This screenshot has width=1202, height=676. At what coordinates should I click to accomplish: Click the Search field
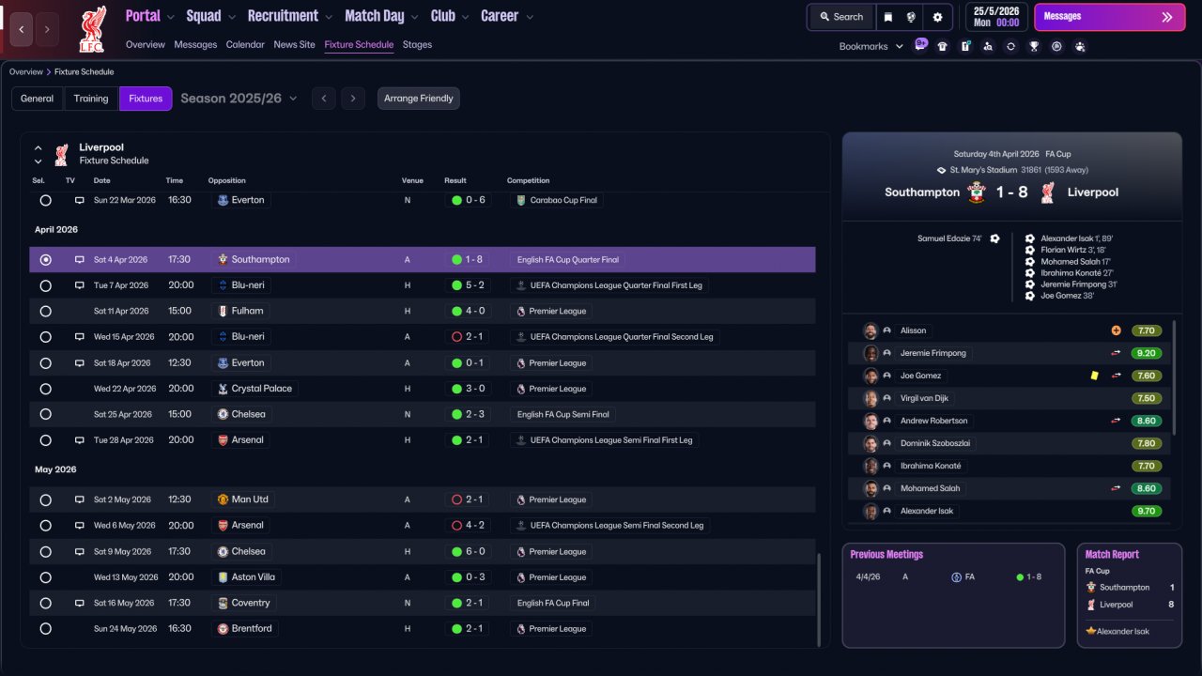coord(840,17)
